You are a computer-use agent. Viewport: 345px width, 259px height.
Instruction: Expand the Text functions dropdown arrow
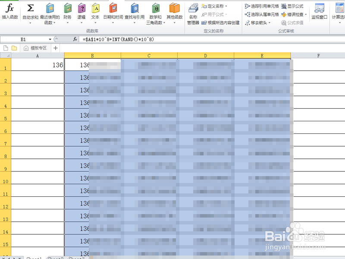coord(95,23)
